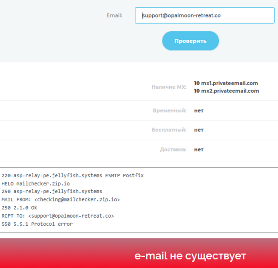Select the Email: field label

[x=114, y=16]
